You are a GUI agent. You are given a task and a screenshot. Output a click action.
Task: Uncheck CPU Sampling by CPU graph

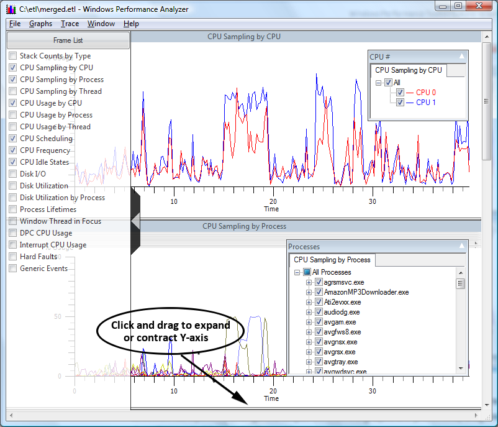click(x=12, y=67)
